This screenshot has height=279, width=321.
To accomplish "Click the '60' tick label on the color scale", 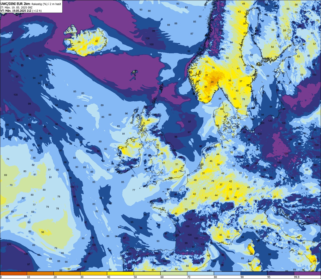I will click(162, 277).
